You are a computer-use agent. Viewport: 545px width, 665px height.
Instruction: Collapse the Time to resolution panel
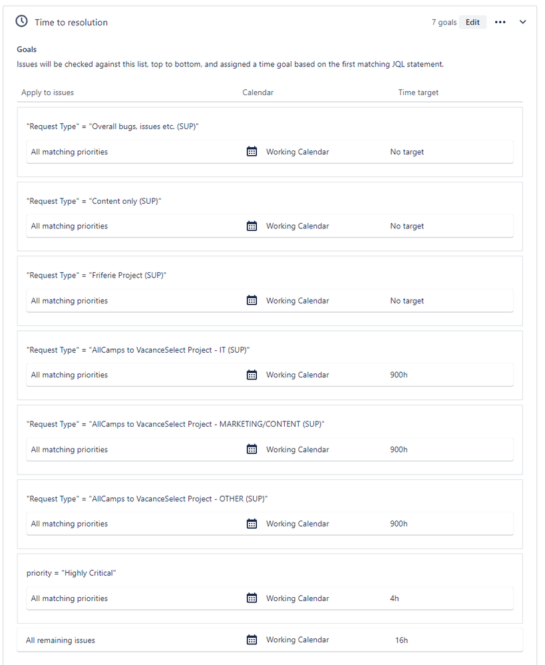pos(522,21)
